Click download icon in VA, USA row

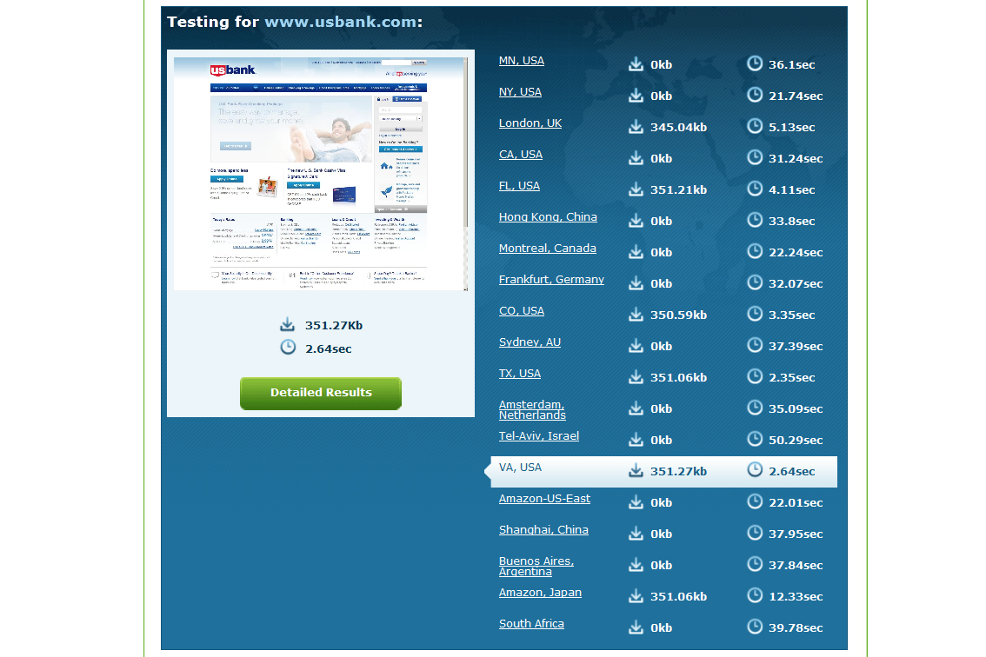pyautogui.click(x=636, y=470)
